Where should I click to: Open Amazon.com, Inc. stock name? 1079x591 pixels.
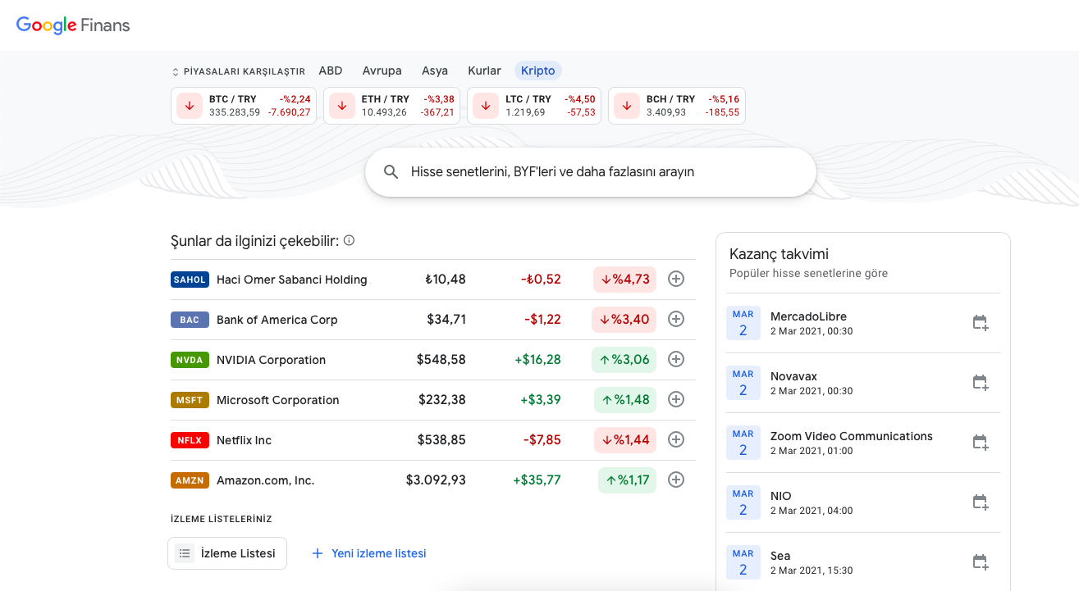[266, 480]
